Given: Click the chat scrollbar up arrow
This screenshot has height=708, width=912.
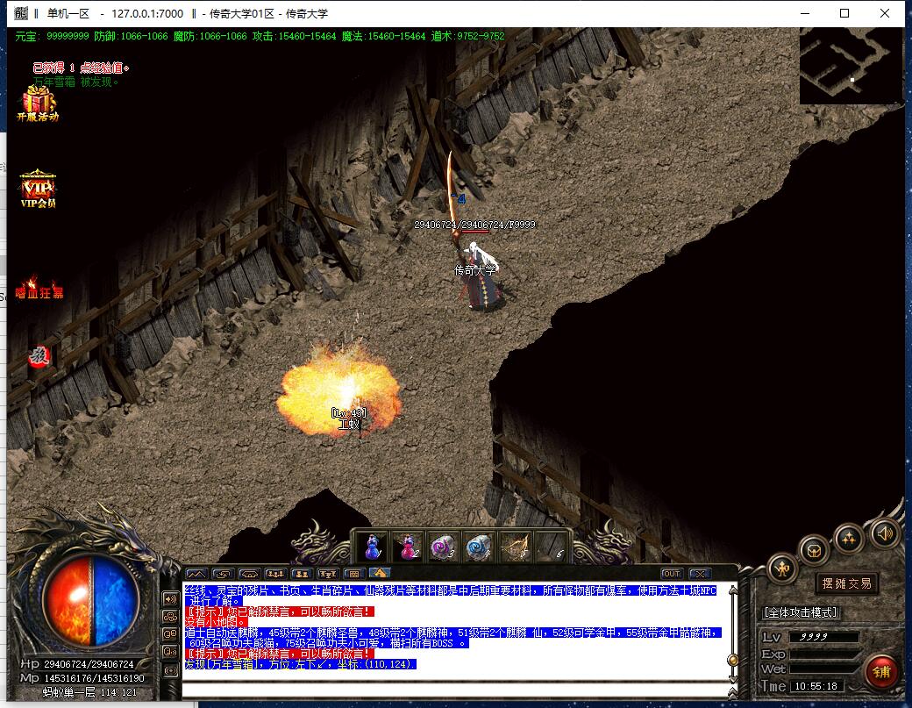Looking at the screenshot, I should 733,590.
